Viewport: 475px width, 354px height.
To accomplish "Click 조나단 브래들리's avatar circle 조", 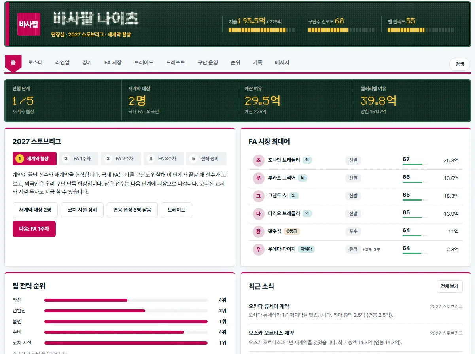I will click(258, 160).
